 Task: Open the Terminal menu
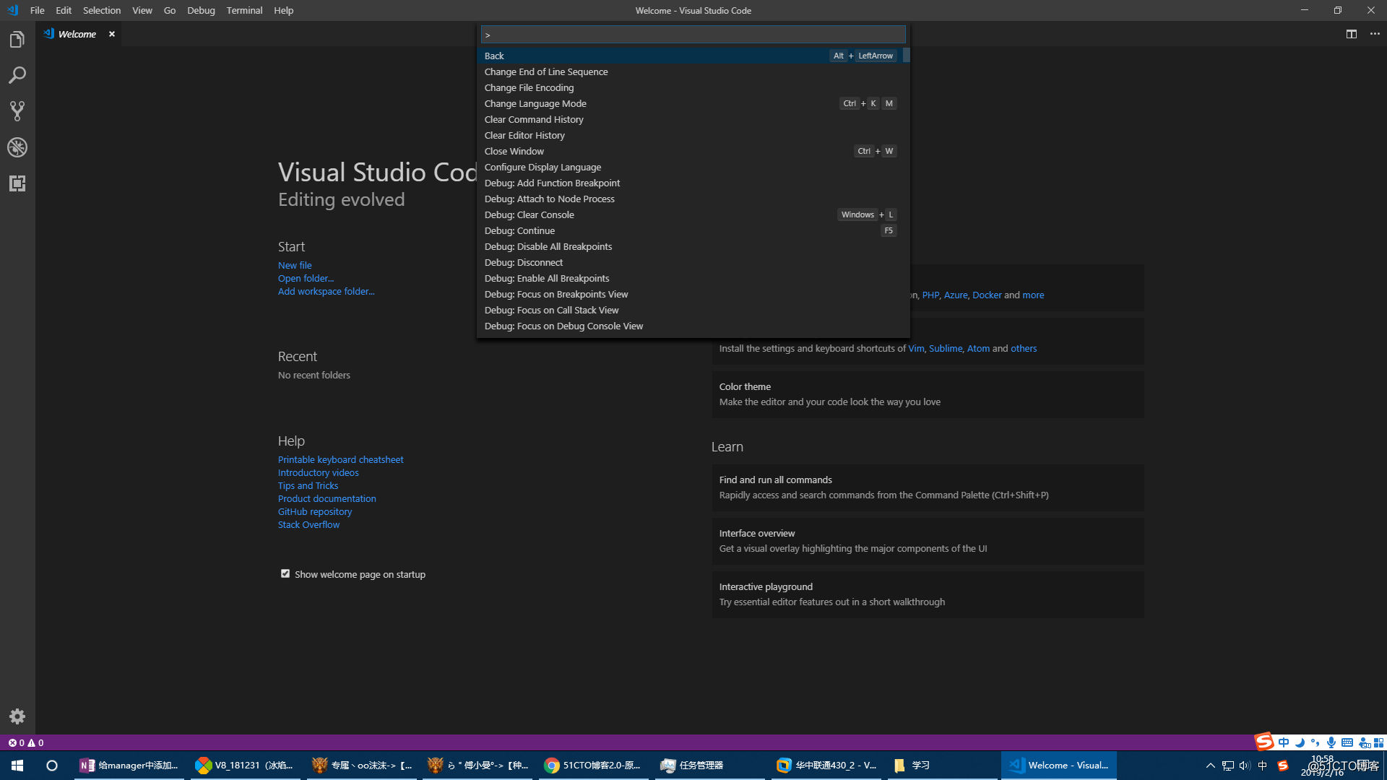pos(244,10)
